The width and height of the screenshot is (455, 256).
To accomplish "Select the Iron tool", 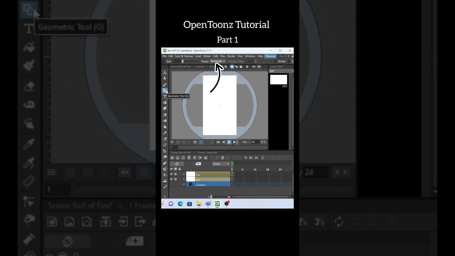I will click(x=165, y=181).
